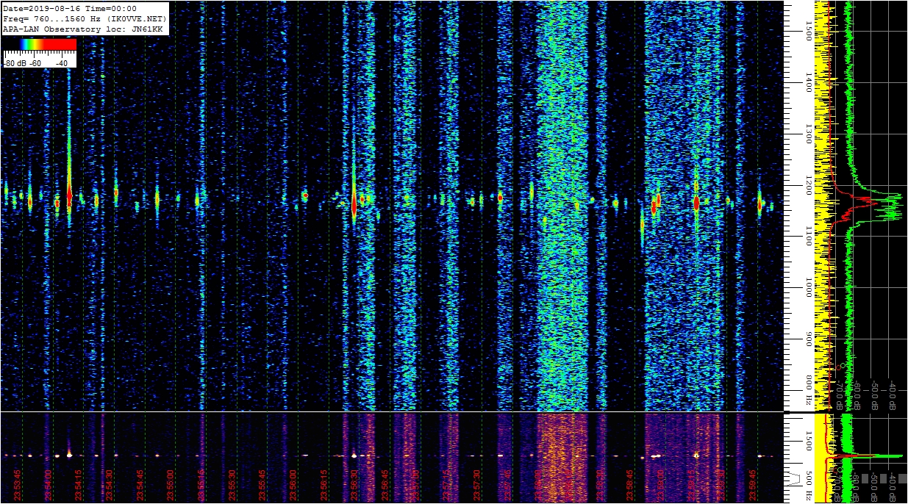The image size is (908, 504).
Task: Click the -40.0 dB label in upper spectrum graph
Action: pyautogui.click(x=893, y=394)
